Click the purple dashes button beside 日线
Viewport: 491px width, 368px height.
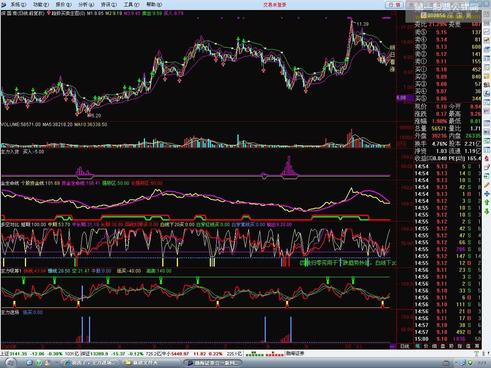point(392,346)
